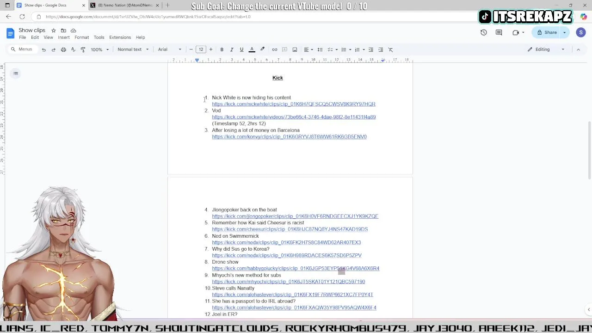Image resolution: width=592 pixels, height=333 pixels.
Task: Open the mhyochi clip link
Action: point(288,282)
